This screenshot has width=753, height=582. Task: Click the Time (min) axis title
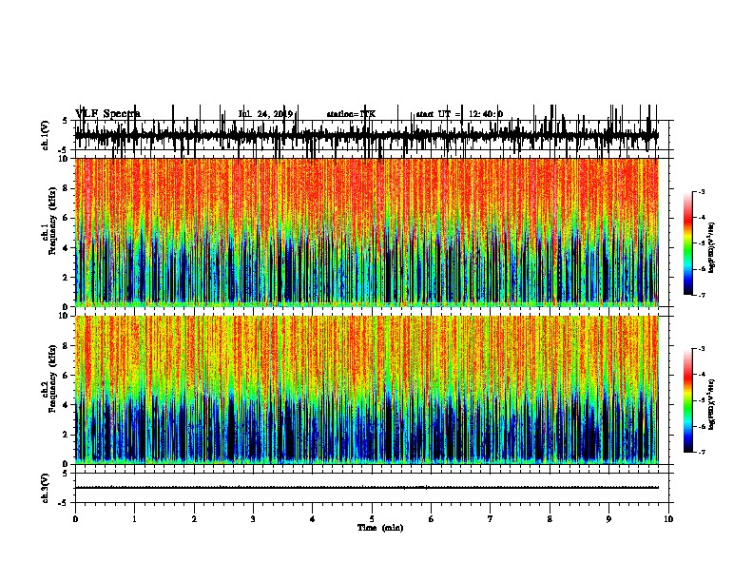pyautogui.click(x=380, y=528)
